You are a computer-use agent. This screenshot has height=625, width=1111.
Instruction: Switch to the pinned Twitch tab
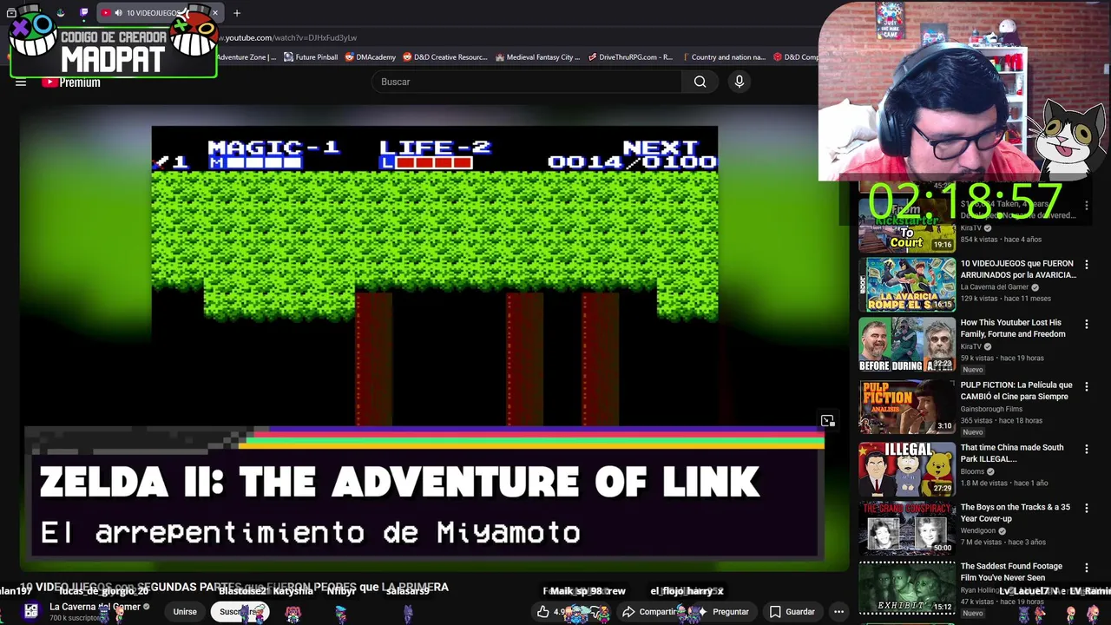pyautogui.click(x=83, y=13)
